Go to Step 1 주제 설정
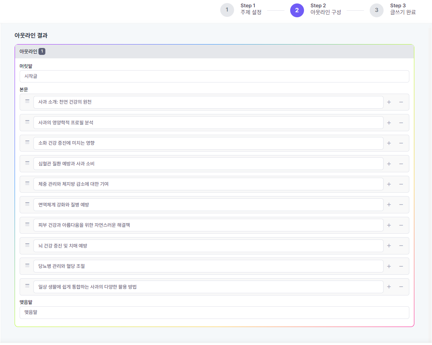 pos(241,10)
